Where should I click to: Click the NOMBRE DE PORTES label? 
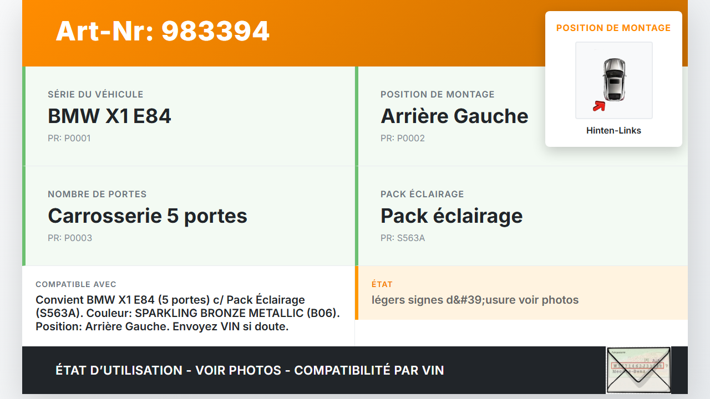click(x=97, y=194)
